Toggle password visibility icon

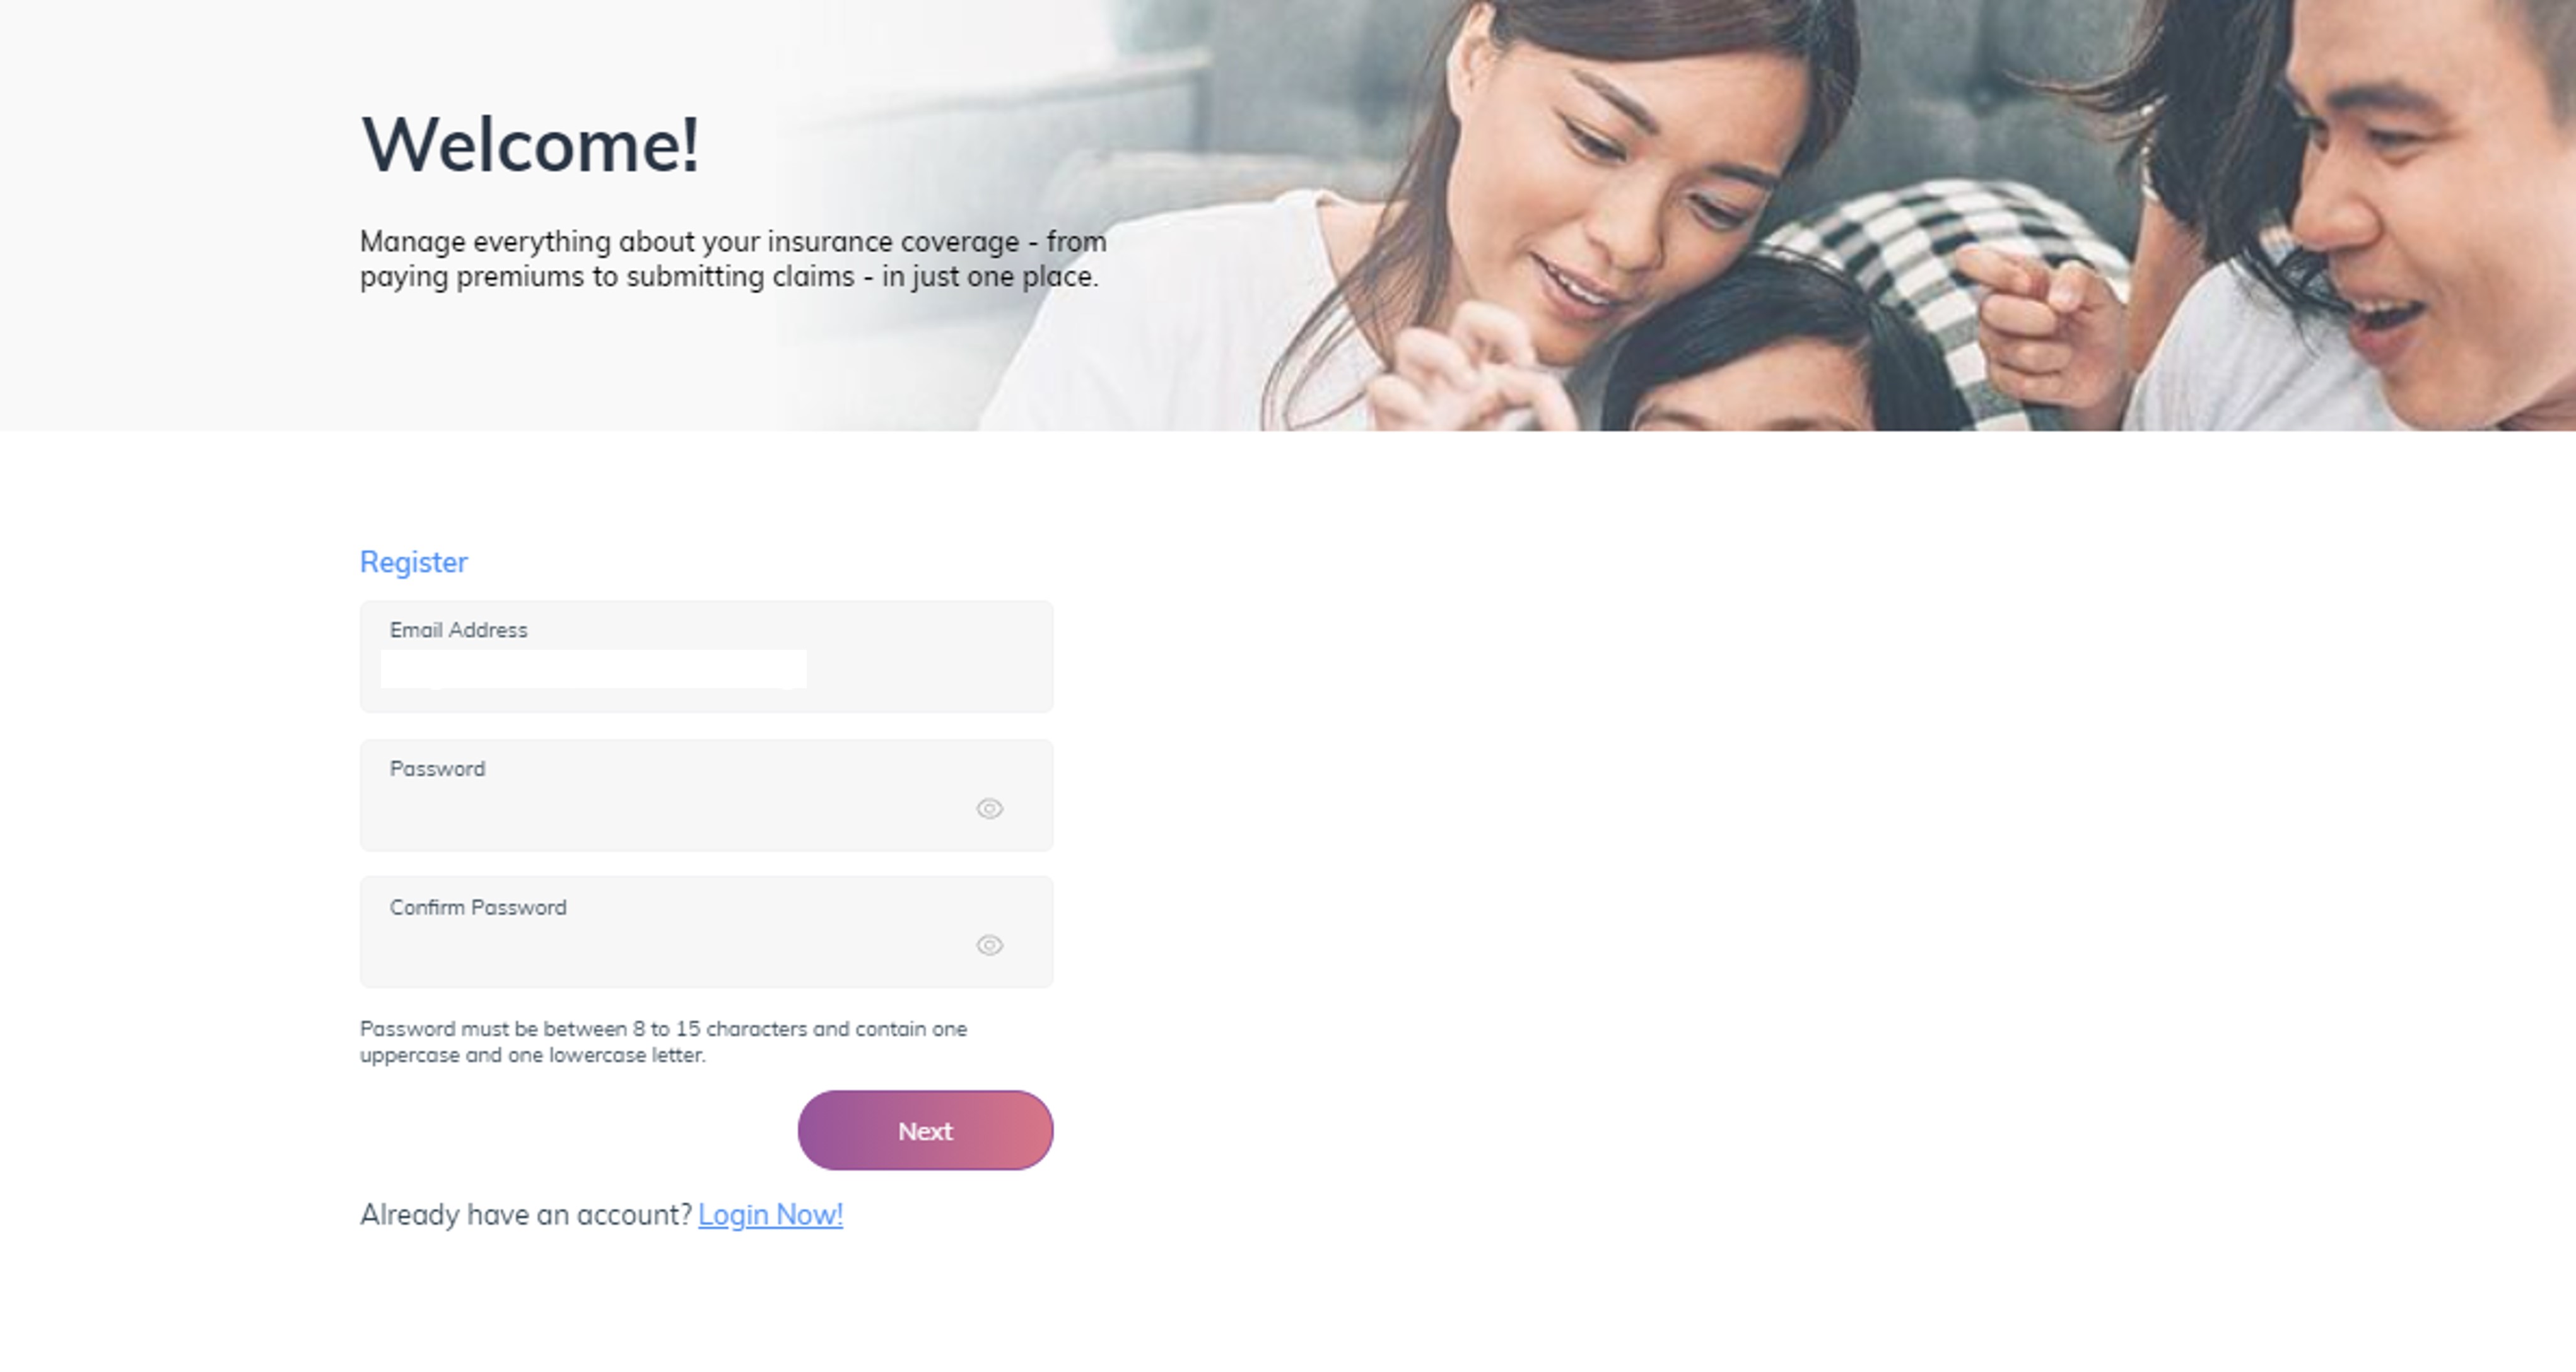[990, 808]
